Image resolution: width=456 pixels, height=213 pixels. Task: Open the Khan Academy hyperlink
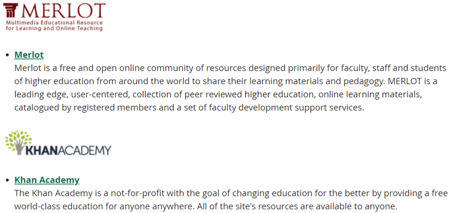pyautogui.click(x=47, y=180)
